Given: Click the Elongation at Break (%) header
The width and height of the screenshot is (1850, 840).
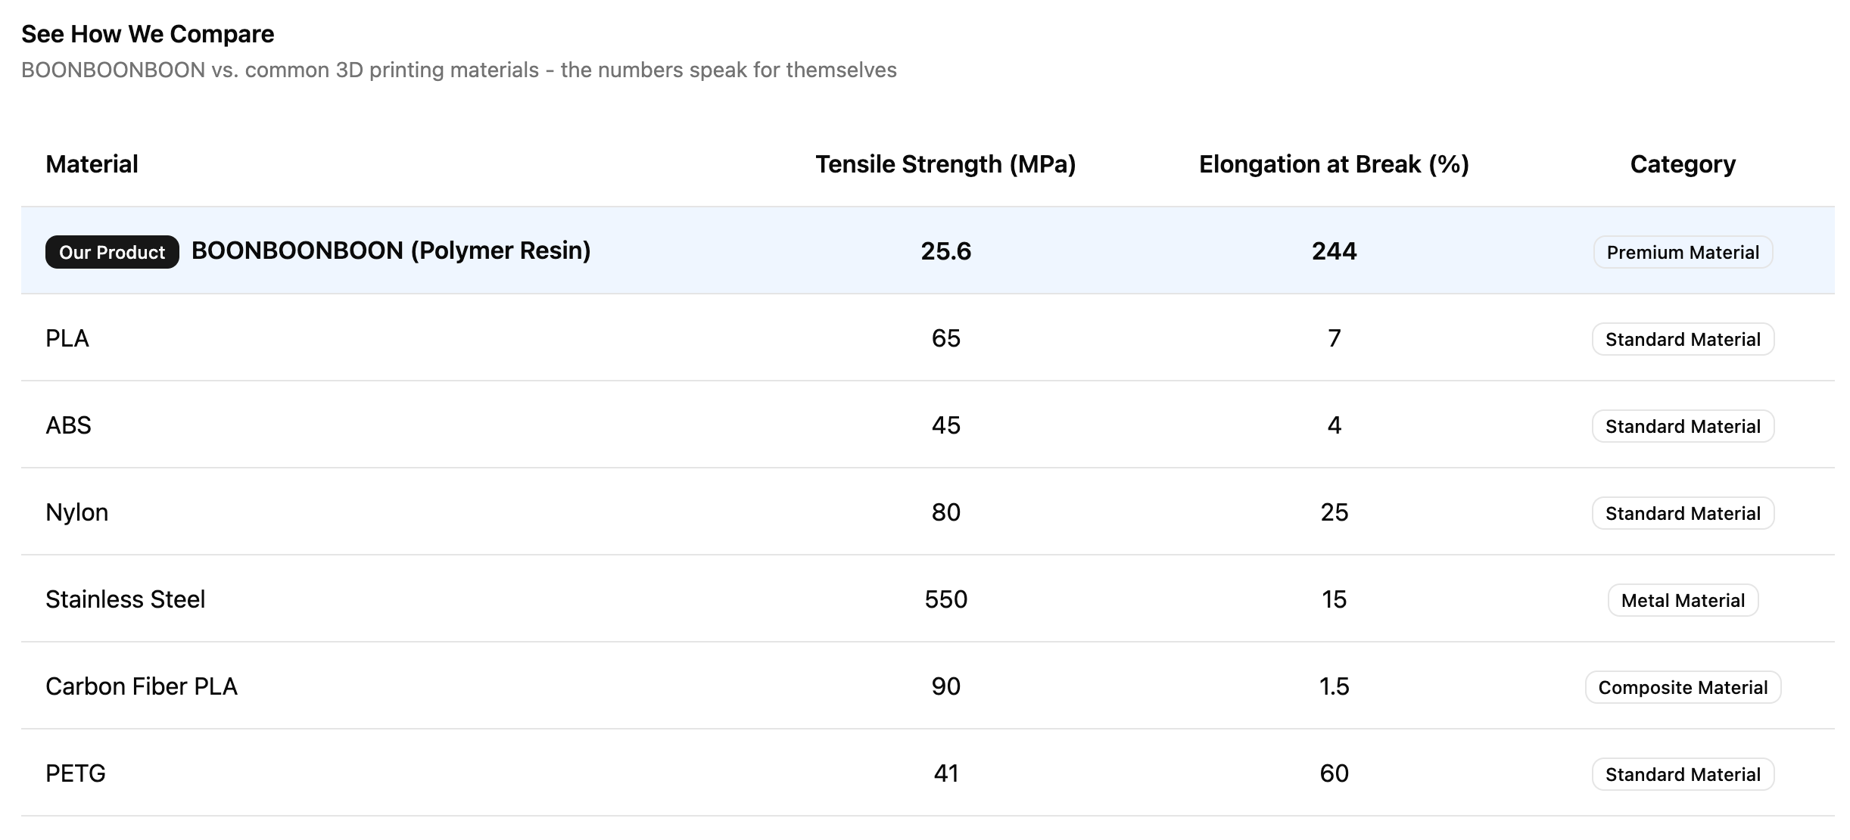Looking at the screenshot, I should [x=1334, y=164].
